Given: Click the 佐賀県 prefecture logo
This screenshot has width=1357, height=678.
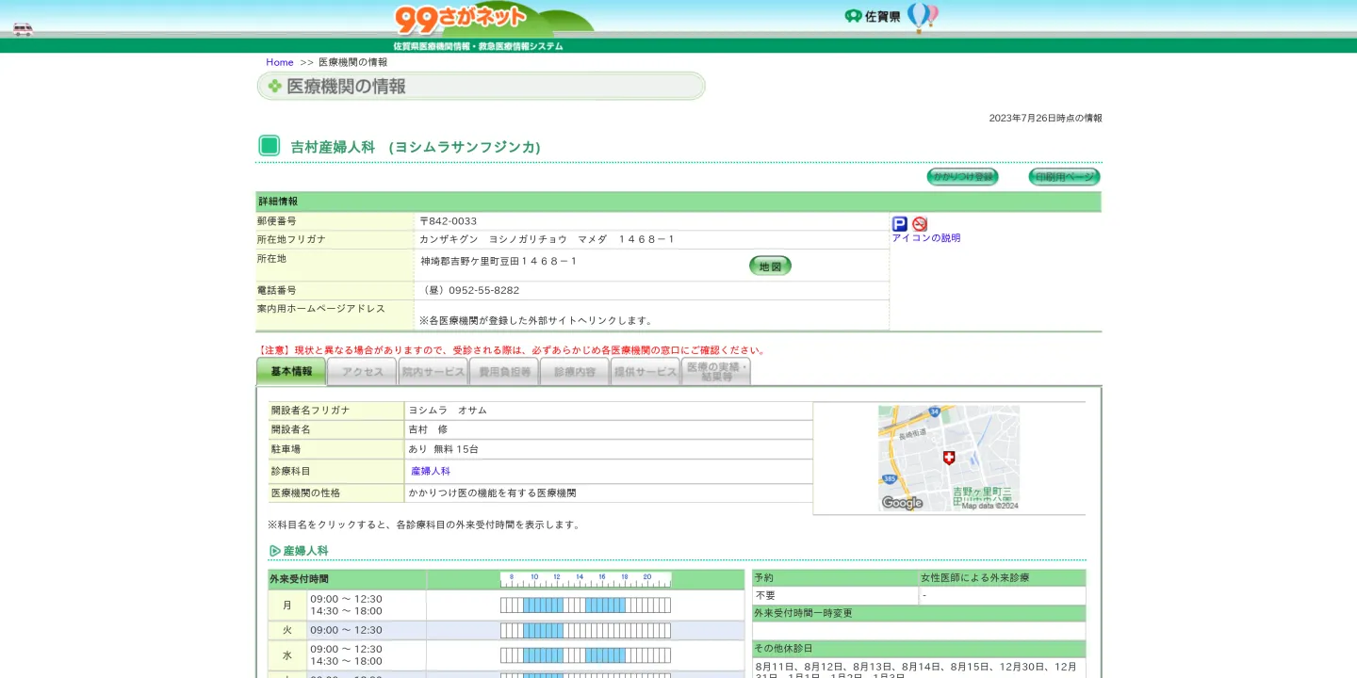Looking at the screenshot, I should [873, 16].
